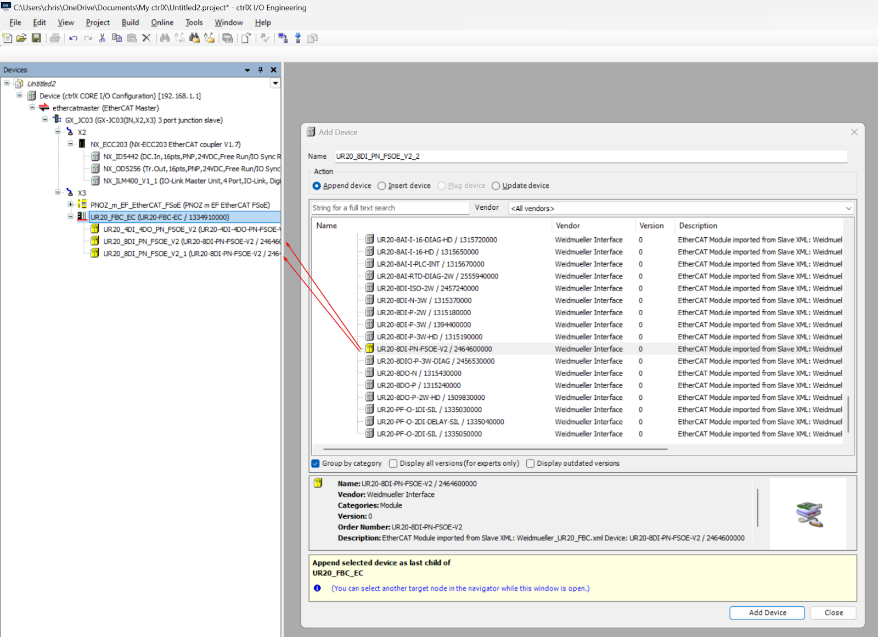The image size is (878, 637).
Task: Open Find with the first binoculars icon
Action: (x=165, y=38)
